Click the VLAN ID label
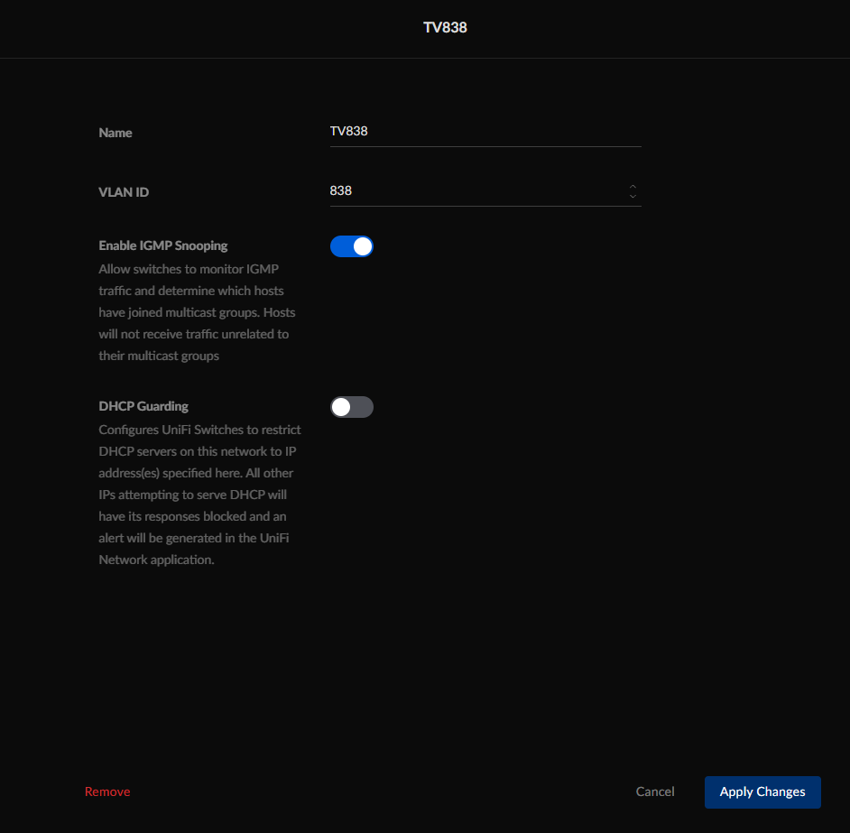 pos(124,192)
